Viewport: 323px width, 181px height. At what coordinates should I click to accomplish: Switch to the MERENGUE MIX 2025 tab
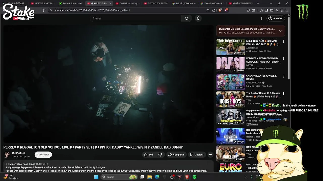click(42, 3)
